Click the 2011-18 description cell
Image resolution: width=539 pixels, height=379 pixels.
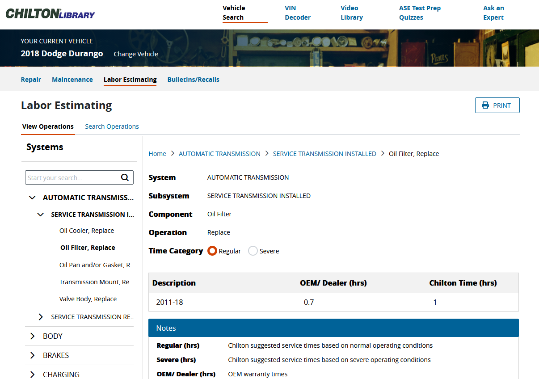tap(169, 302)
